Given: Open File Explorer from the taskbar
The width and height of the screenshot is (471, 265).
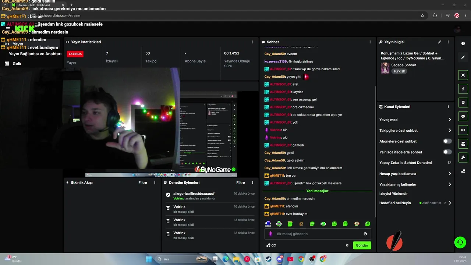Looking at the screenshot, I should coord(236,259).
